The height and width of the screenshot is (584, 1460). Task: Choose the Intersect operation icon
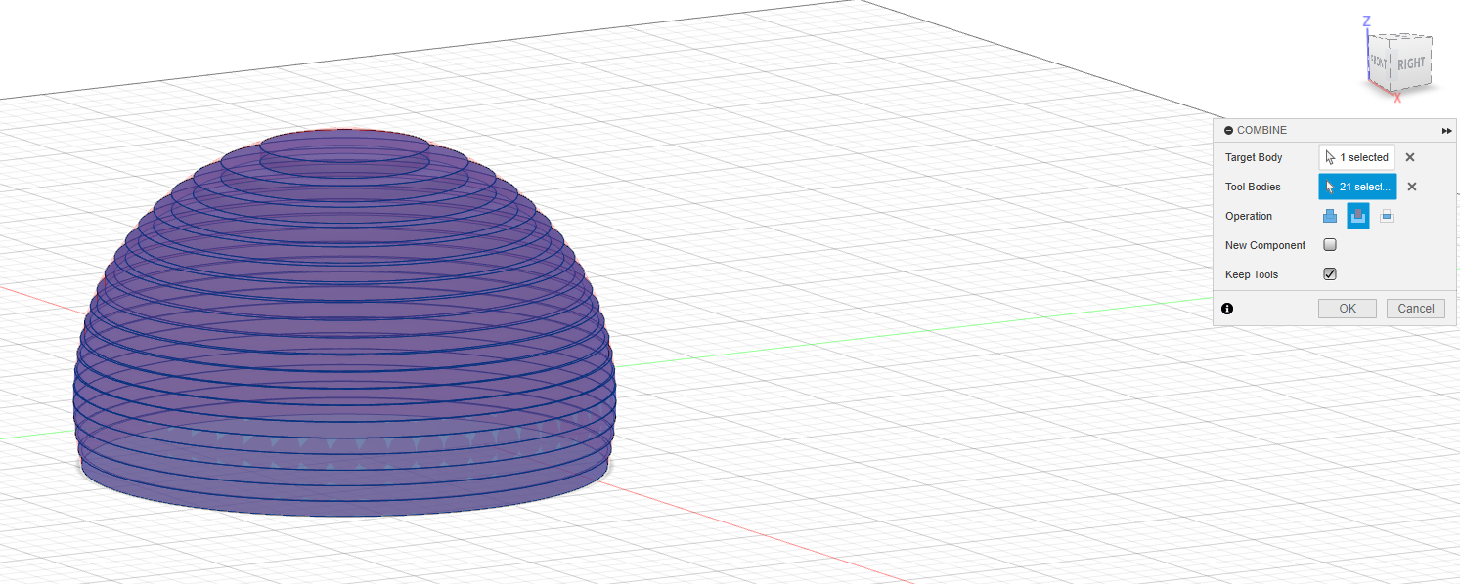[1387, 216]
